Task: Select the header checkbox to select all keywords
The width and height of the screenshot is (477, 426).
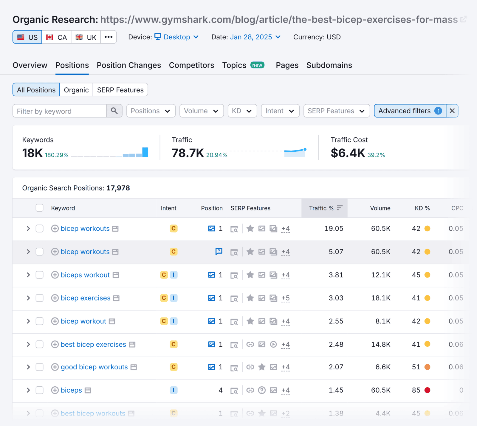Action: coord(39,208)
